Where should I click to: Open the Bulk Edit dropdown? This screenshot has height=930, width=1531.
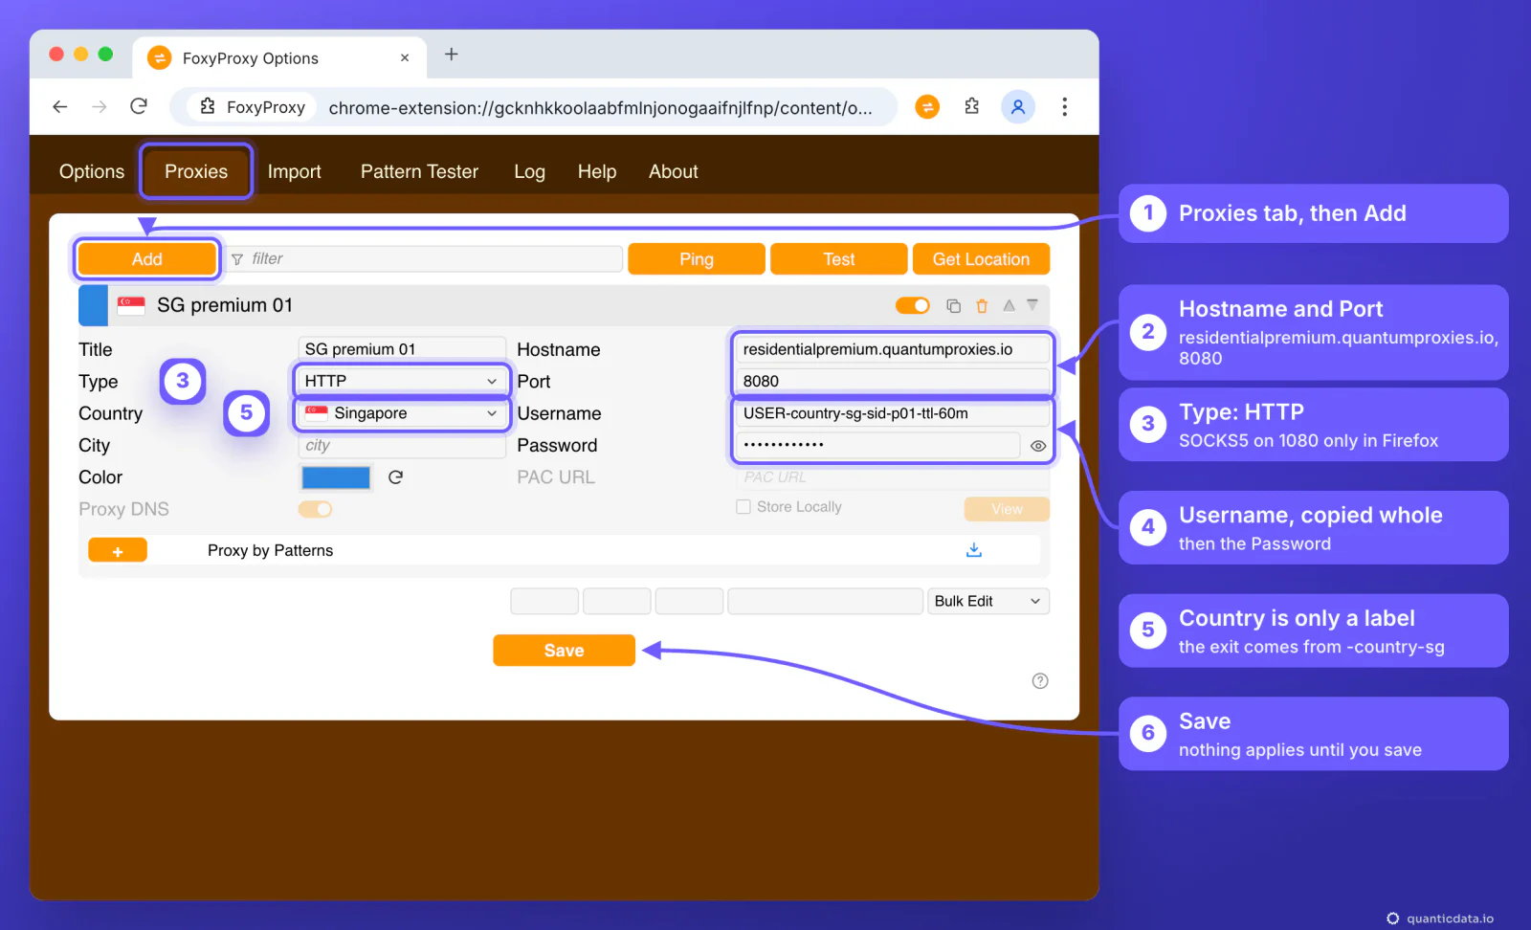(988, 601)
